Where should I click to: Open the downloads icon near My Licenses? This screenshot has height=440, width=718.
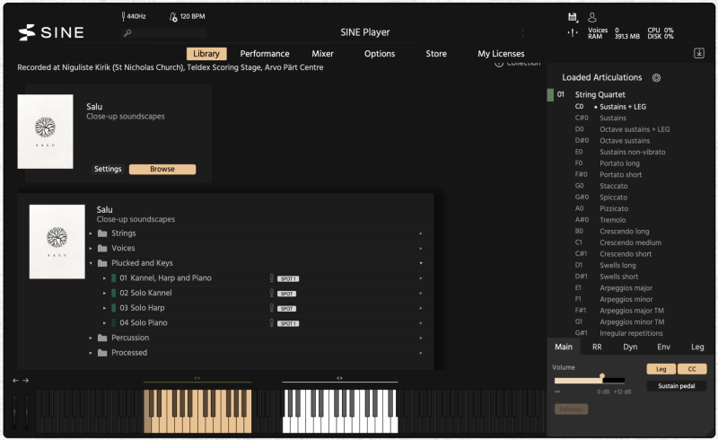point(699,53)
